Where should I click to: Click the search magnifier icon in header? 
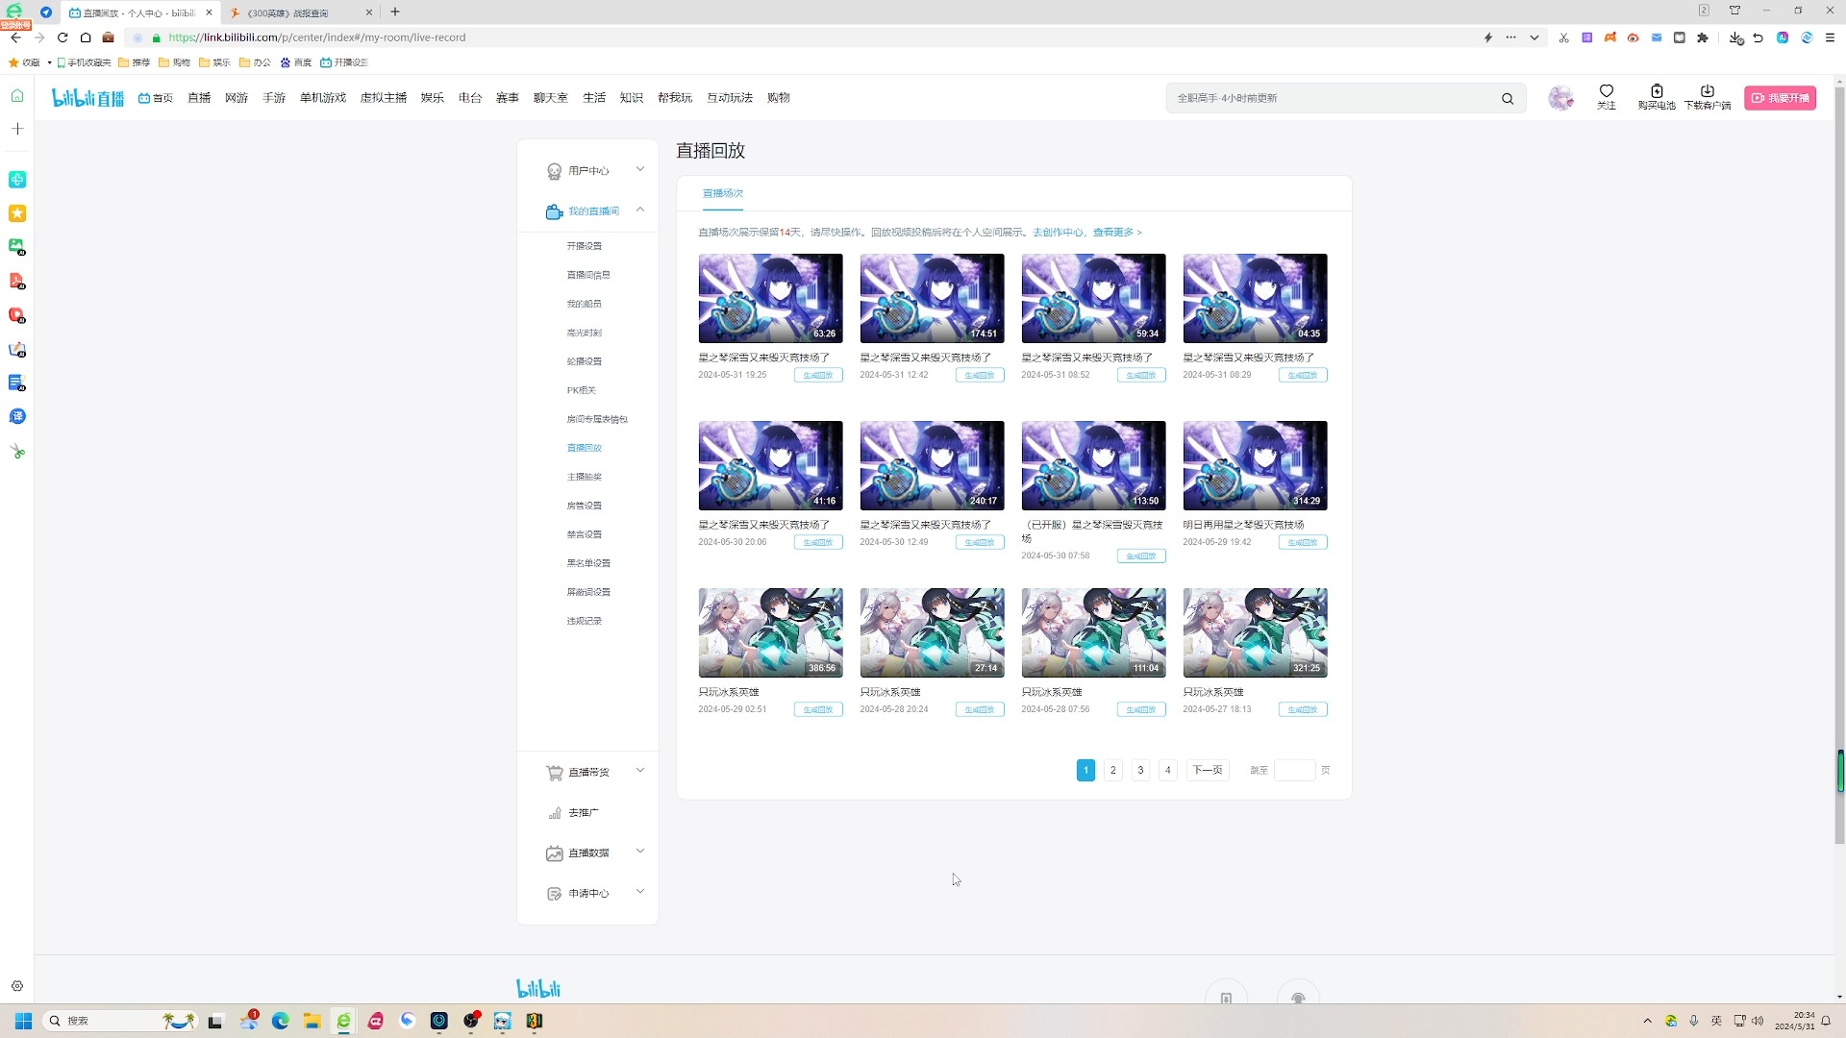(1508, 98)
